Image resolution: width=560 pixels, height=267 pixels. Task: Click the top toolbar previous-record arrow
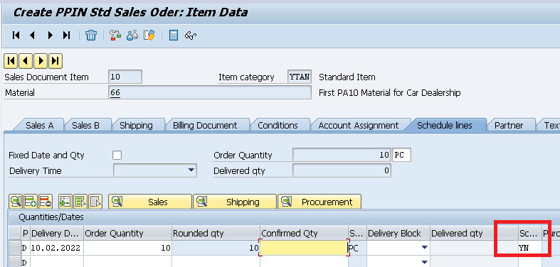pos(33,36)
